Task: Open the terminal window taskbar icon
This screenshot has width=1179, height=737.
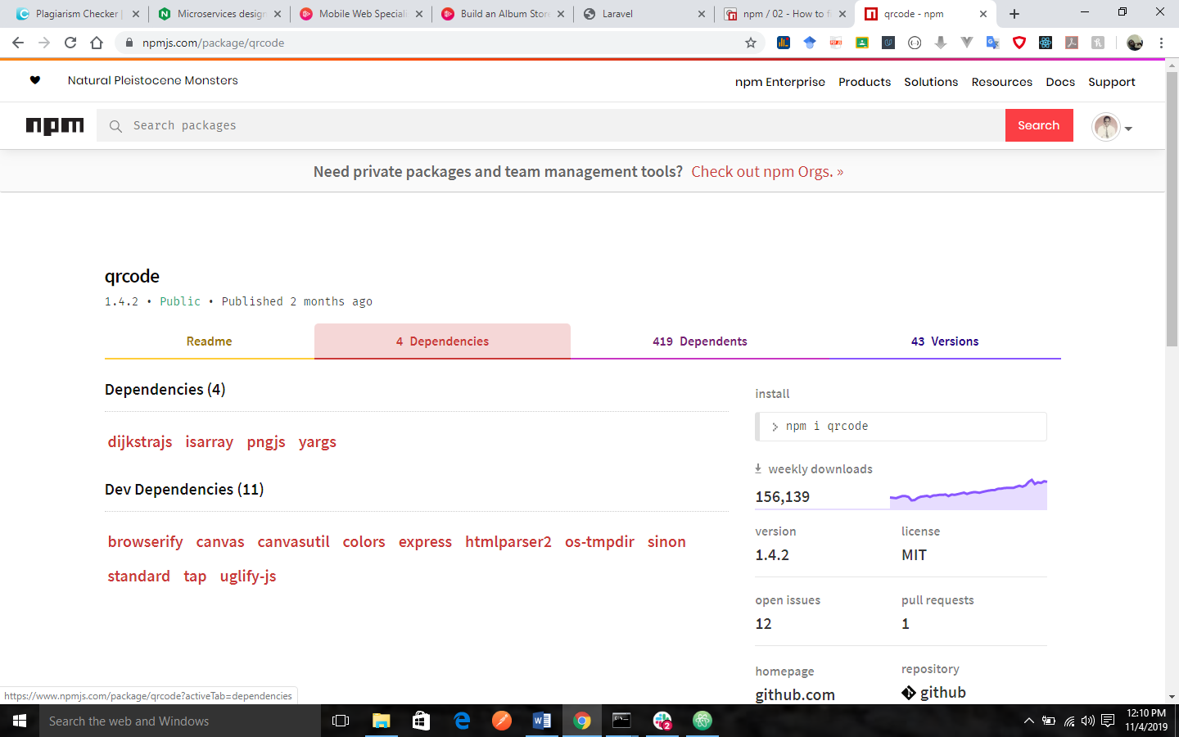Action: [x=622, y=721]
